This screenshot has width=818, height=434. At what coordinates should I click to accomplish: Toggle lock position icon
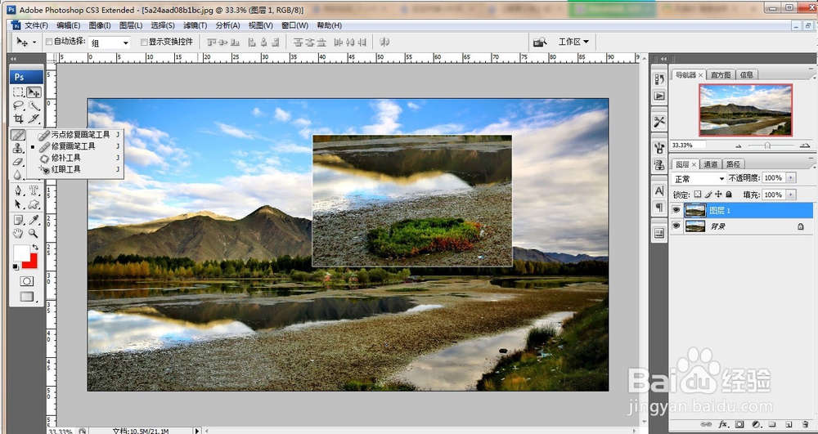718,195
